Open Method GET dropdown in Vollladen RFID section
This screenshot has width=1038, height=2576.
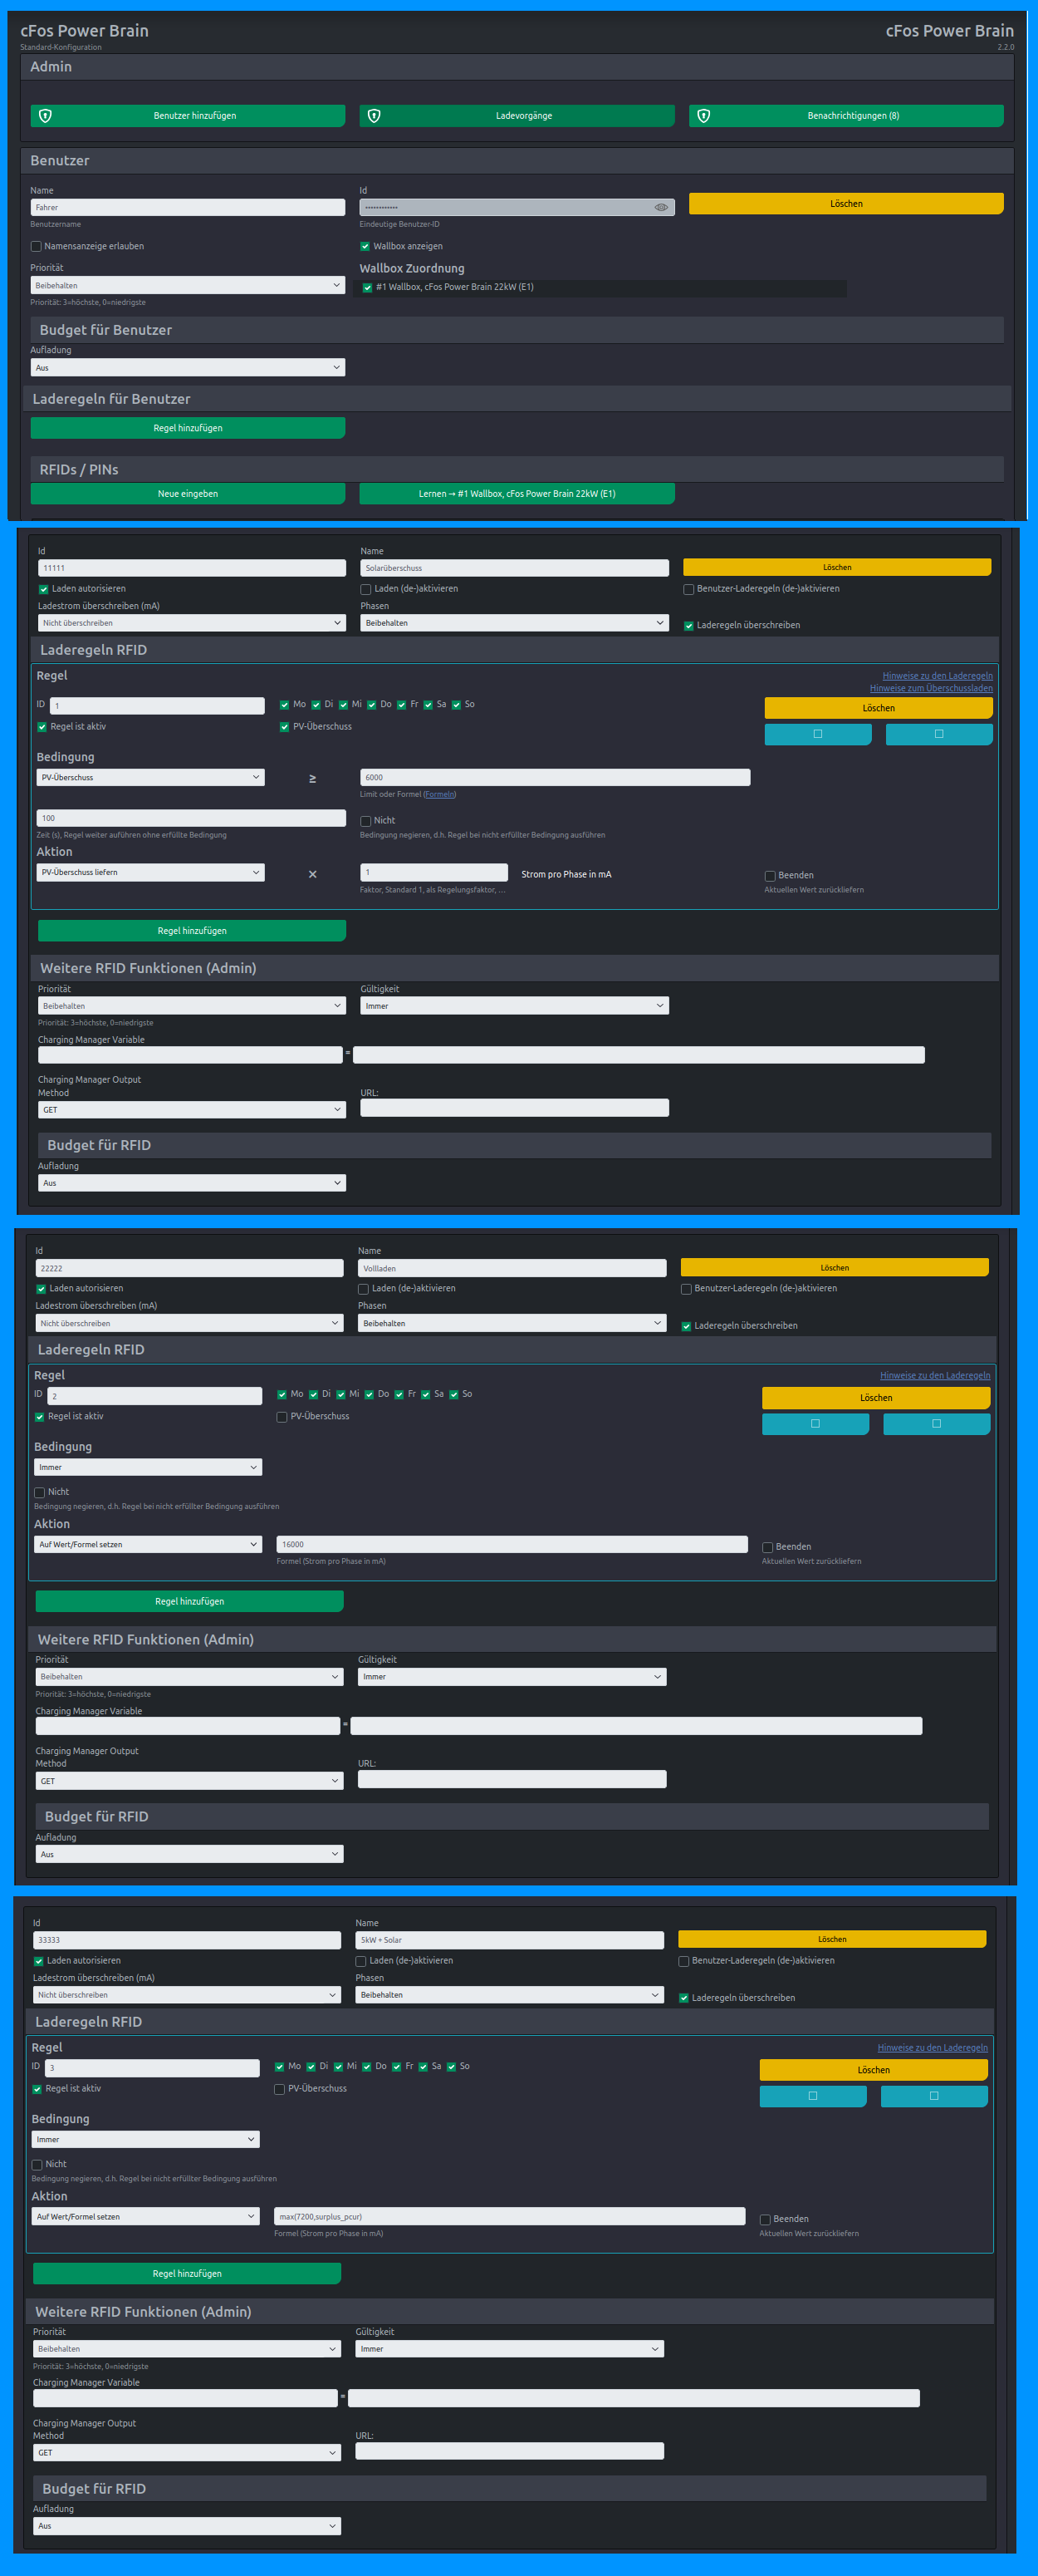190,1781
